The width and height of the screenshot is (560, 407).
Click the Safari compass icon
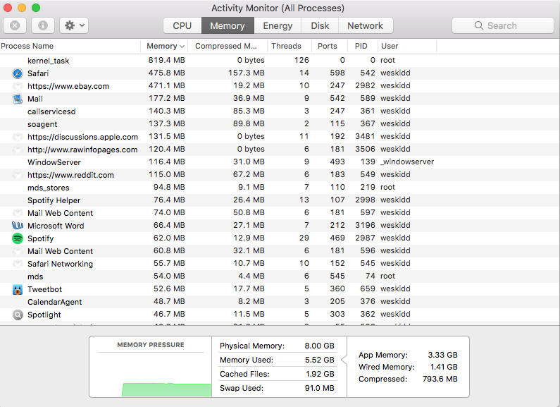(18, 73)
